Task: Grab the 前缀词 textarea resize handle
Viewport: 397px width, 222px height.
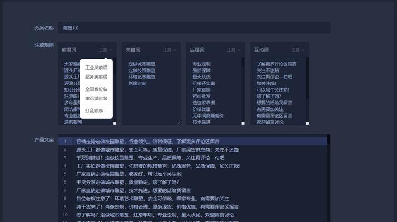Action: click(115, 123)
